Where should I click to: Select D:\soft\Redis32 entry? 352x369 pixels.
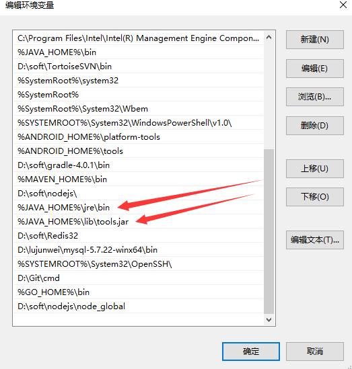[138, 235]
